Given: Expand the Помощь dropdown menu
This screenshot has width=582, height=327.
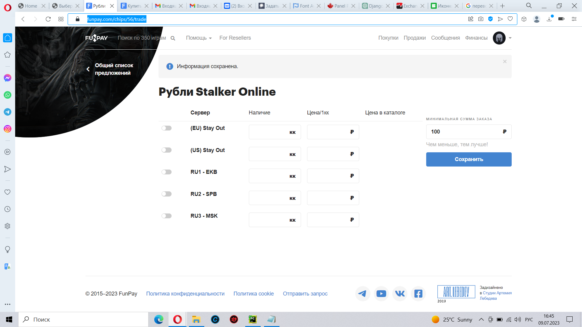Looking at the screenshot, I should (199, 38).
